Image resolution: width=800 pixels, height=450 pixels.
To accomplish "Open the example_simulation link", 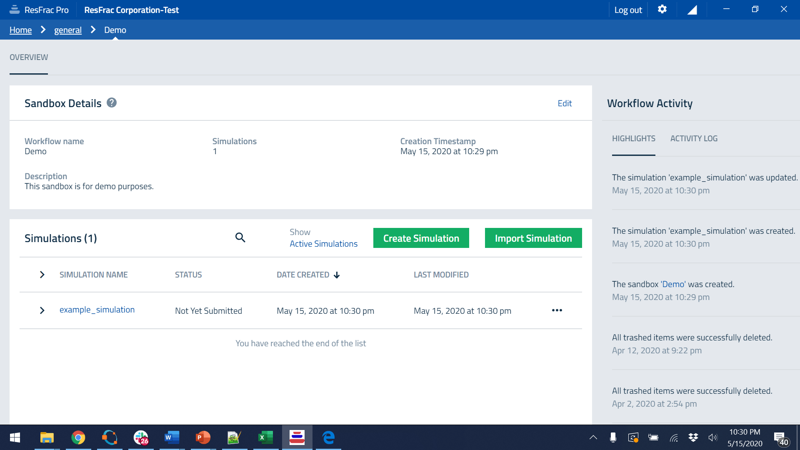I will coord(97,310).
